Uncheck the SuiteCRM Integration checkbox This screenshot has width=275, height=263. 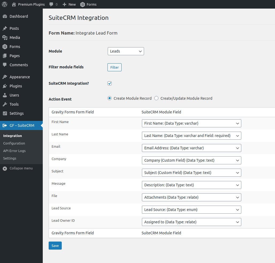click(x=110, y=83)
